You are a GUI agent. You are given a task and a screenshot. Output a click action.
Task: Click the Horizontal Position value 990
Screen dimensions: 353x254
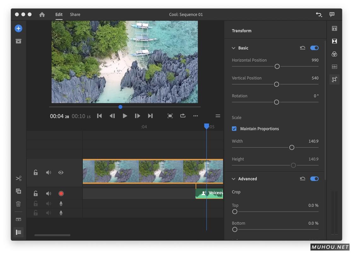[315, 60]
